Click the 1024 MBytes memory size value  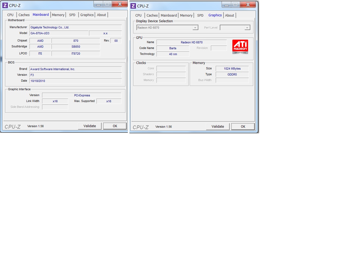click(x=232, y=69)
